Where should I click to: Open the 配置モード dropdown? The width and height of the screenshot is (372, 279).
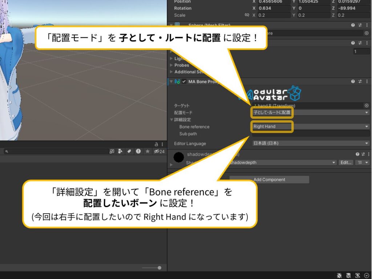pyautogui.click(x=311, y=113)
